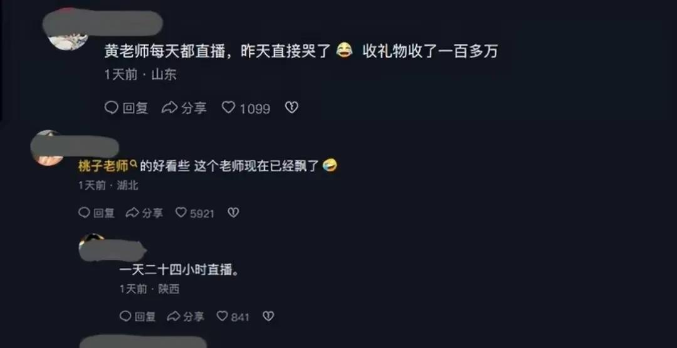Screen dimensions: 677x348
Task: Share the comment from 陕西
Action: click(x=186, y=317)
